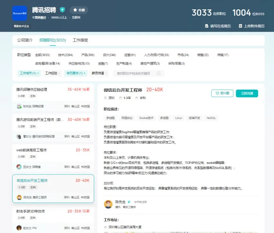Filter by 销售(22) job type
Screen dimensions: 274x233
[203, 55]
